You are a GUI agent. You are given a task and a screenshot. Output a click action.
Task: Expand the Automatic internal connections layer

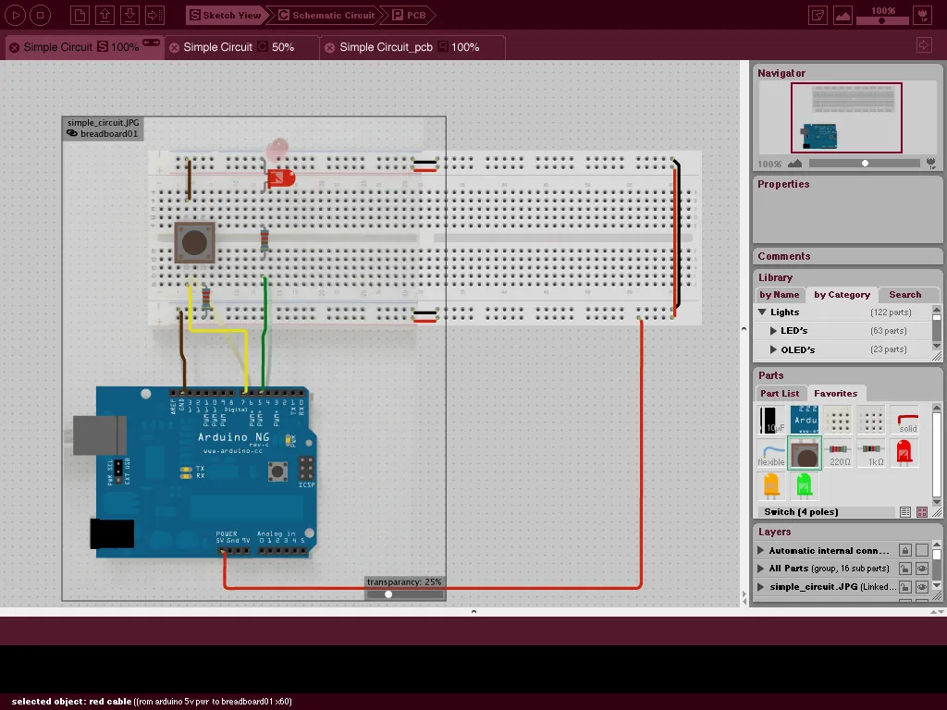pyautogui.click(x=761, y=550)
